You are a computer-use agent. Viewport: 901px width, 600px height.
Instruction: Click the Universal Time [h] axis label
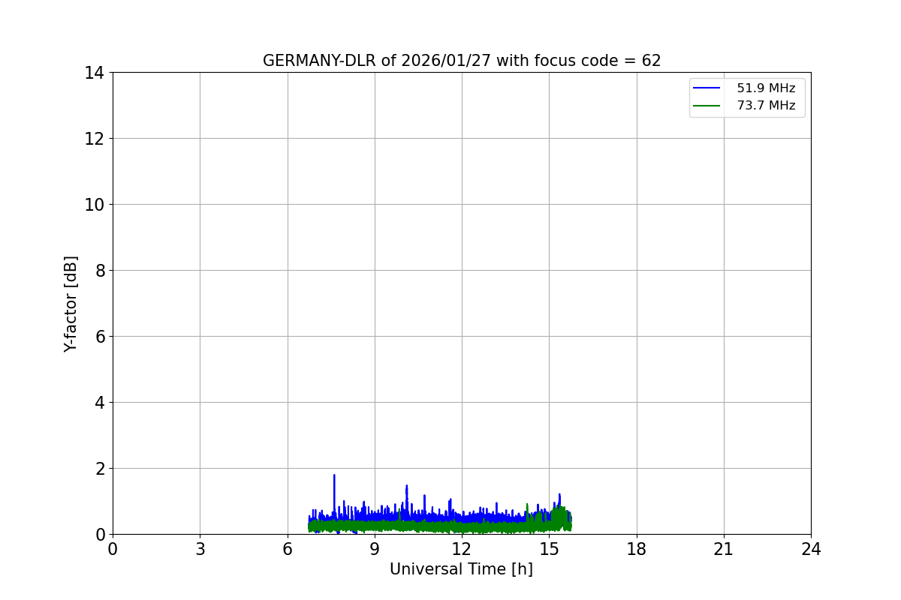[461, 569]
